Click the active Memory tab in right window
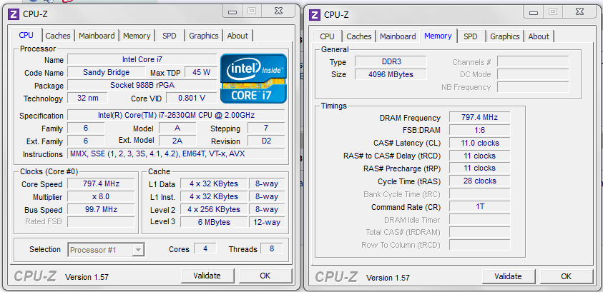603x292 pixels. click(438, 36)
